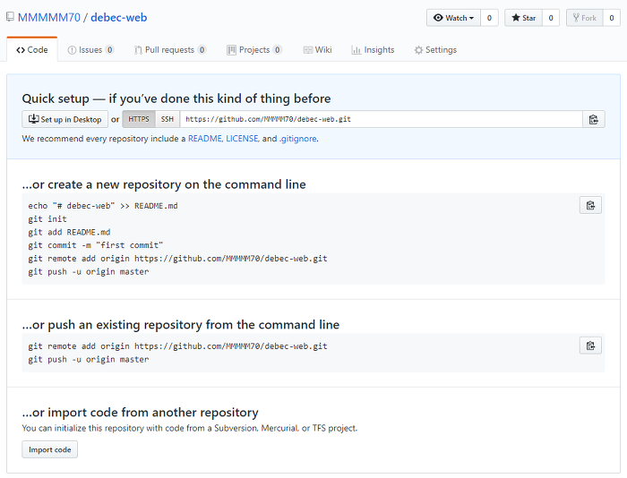Viewport: 627px width, 478px height.
Task: Open the debec-web repository link
Action: [119, 18]
